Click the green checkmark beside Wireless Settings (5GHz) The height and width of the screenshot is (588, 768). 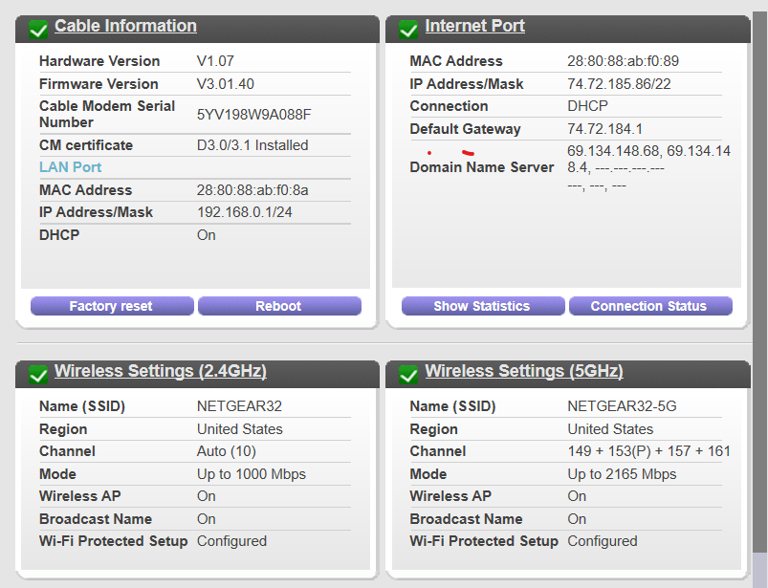408,375
